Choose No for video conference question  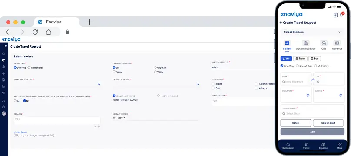tap(25, 101)
